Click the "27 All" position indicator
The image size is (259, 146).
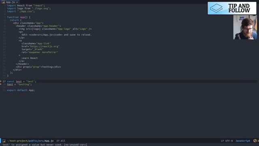pyautogui.click(x=61, y=141)
